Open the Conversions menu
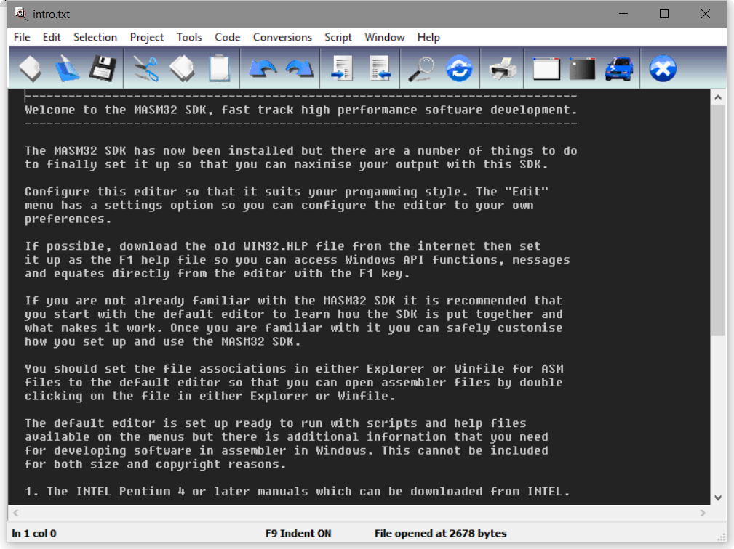Screen dimensions: 734x549 pyautogui.click(x=282, y=37)
